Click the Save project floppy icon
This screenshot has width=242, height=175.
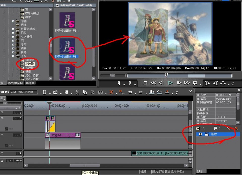click(66, 92)
